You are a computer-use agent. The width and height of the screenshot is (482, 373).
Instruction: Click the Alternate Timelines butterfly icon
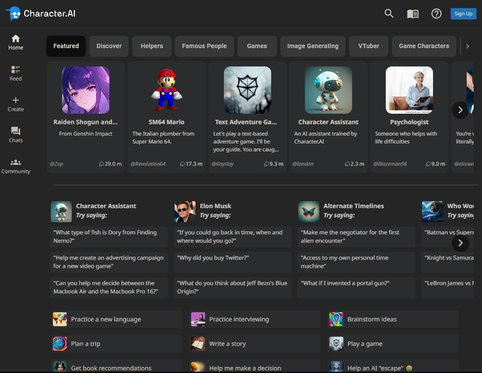coord(309,211)
